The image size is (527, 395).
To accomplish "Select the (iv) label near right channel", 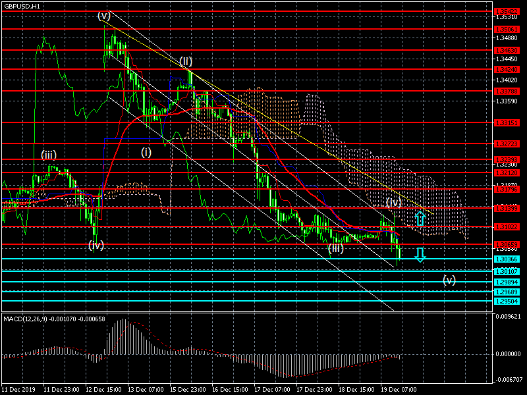I will tap(393, 201).
